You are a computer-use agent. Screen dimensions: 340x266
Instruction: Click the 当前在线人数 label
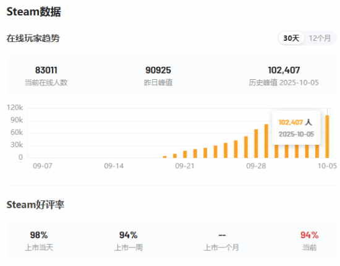[x=46, y=82]
